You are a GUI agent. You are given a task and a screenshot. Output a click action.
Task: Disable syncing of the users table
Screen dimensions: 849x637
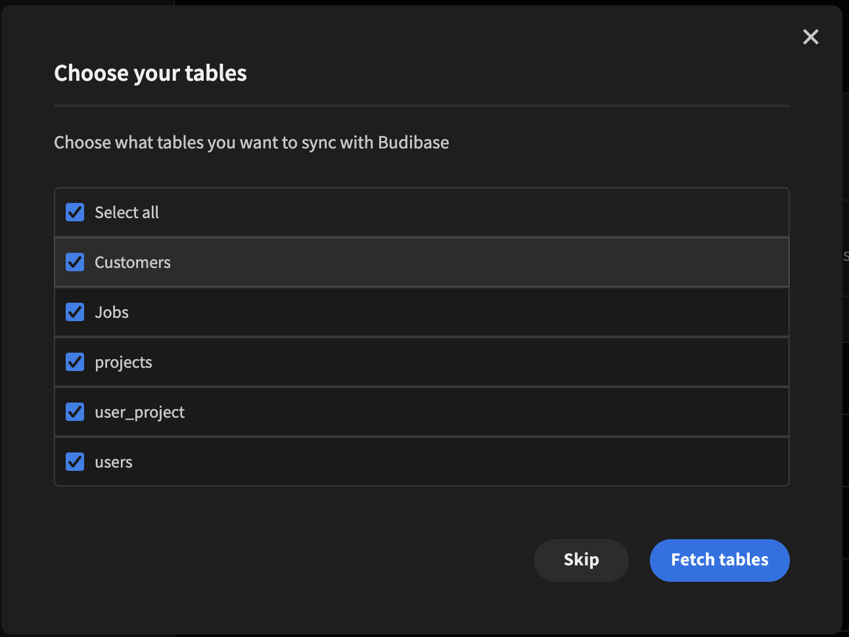click(x=74, y=462)
